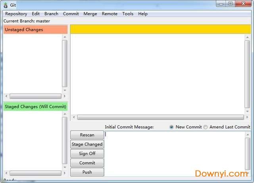Open the Remote menu
Viewport: 254px width, 183px height.
[x=110, y=14]
